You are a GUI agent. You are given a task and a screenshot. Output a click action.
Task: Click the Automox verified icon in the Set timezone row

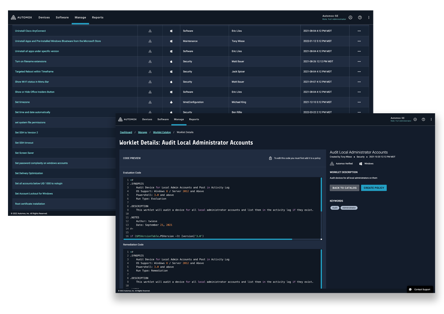150,102
